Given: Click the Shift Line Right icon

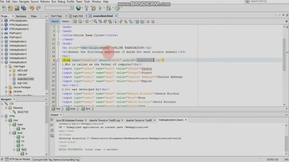Looking at the screenshot, I should click(x=142, y=22).
